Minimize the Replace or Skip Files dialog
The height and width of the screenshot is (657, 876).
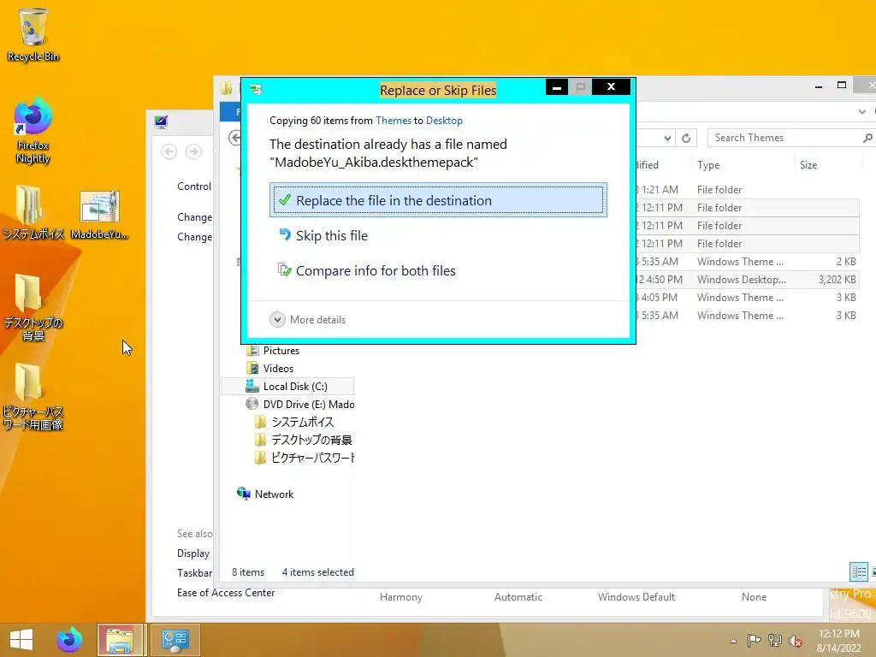pos(556,87)
